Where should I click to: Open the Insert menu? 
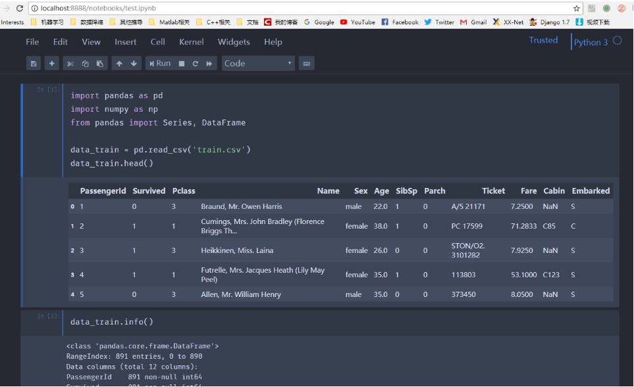125,41
